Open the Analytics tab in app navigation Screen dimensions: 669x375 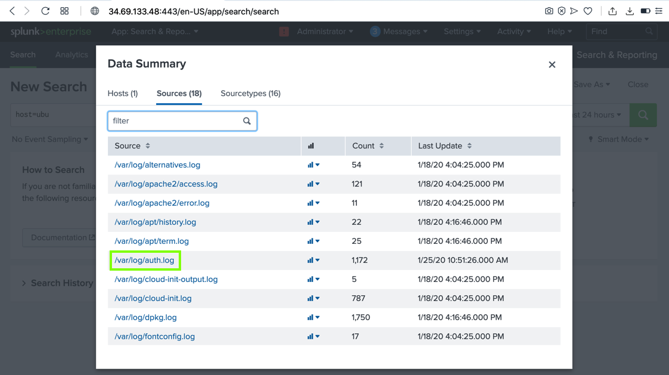pos(71,55)
